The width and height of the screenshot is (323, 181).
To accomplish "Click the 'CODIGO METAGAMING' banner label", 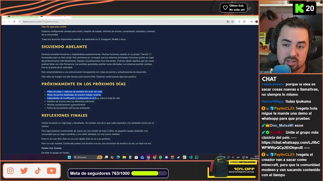I will (x=243, y=162).
